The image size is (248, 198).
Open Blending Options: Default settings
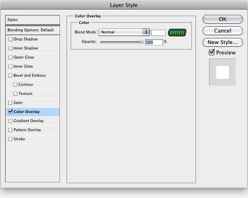(x=33, y=30)
